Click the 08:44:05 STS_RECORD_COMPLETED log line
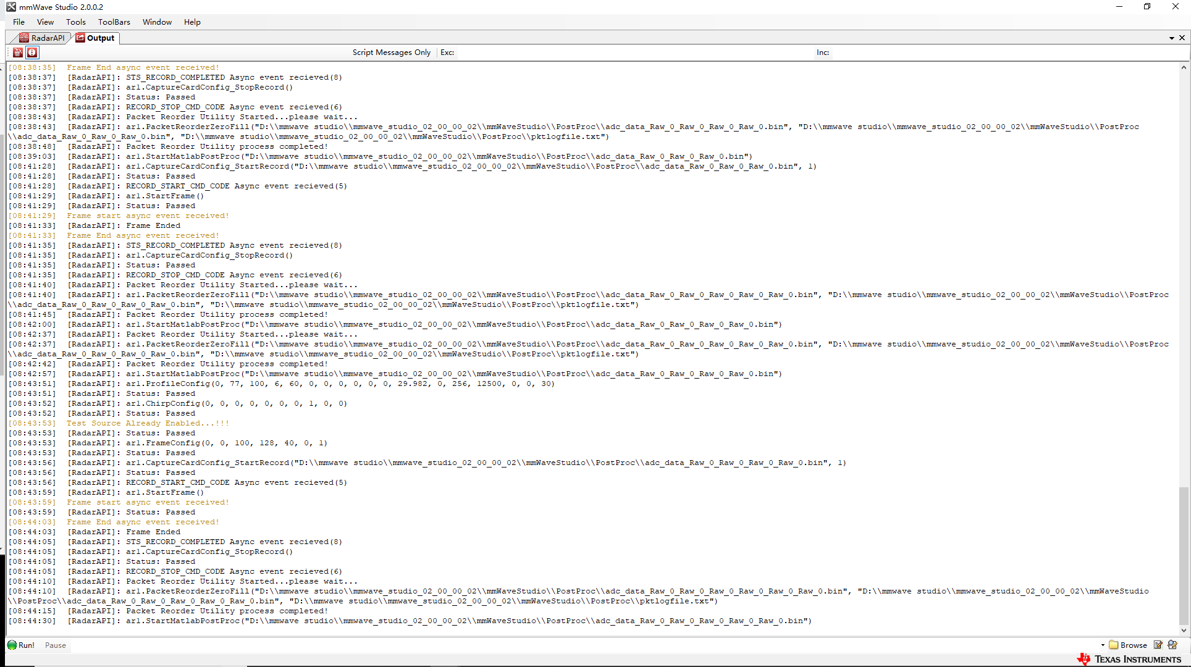This screenshot has height=667, width=1191. 175,542
